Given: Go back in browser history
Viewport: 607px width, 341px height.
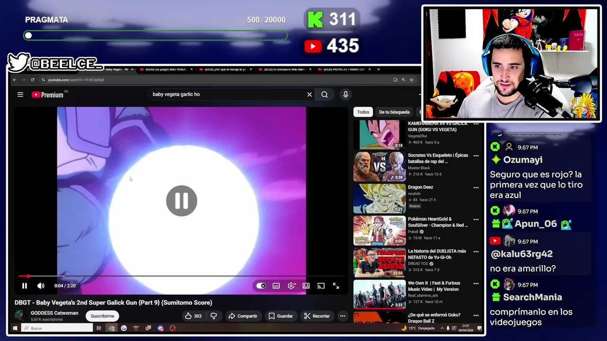Looking at the screenshot, I should click(15, 80).
